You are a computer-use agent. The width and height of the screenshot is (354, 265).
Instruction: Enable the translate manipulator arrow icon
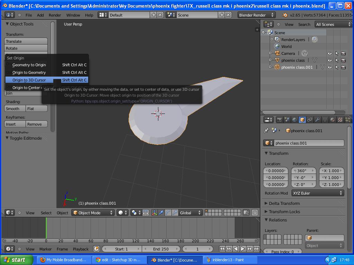point(161,213)
